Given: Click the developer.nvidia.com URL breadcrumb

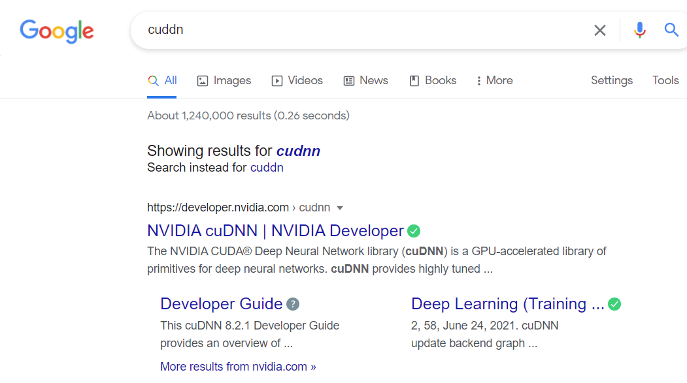Looking at the screenshot, I should click(x=239, y=207).
